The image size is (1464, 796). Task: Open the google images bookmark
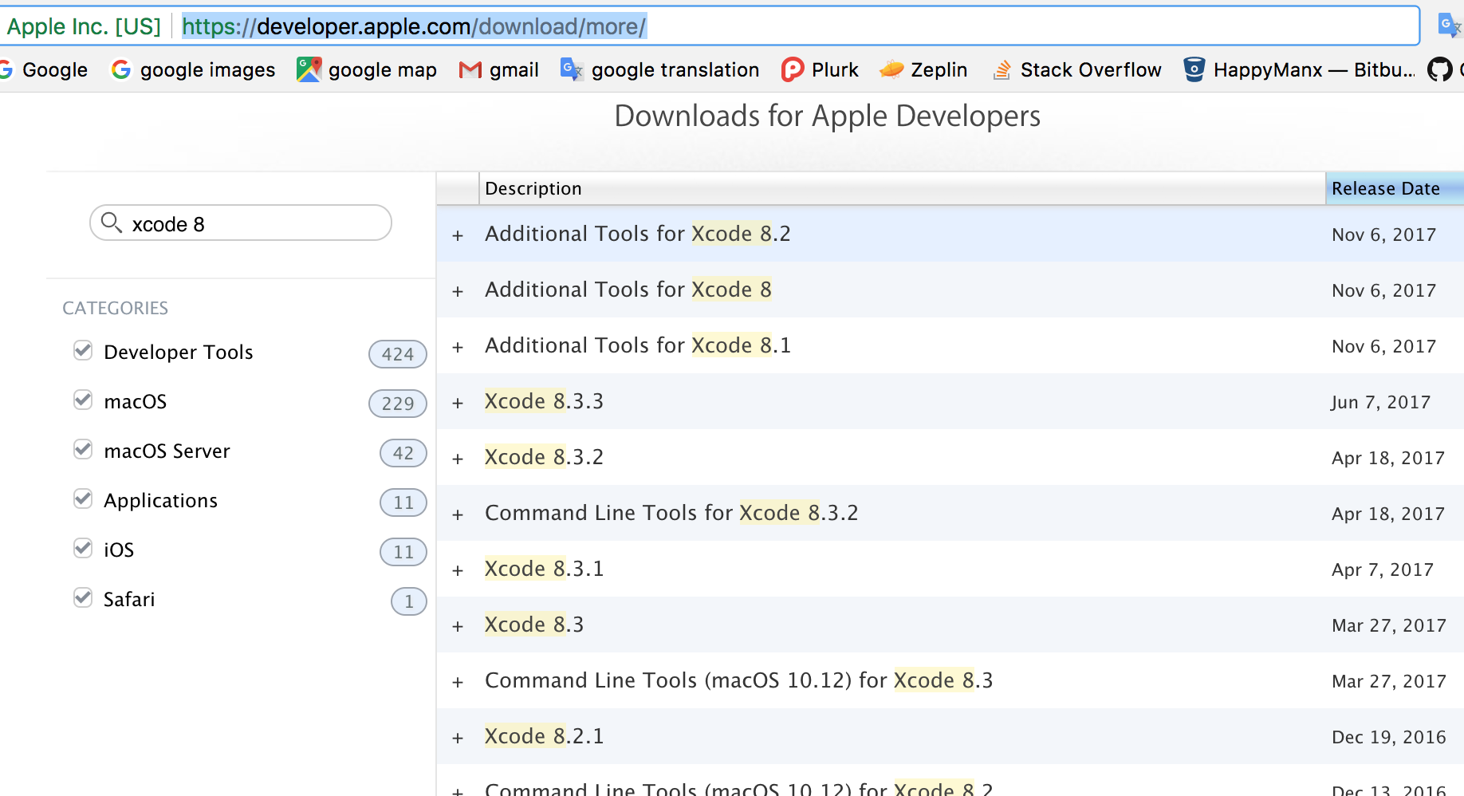(x=193, y=70)
